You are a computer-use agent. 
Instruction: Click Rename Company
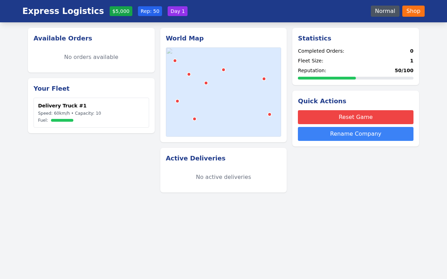[x=356, y=134]
